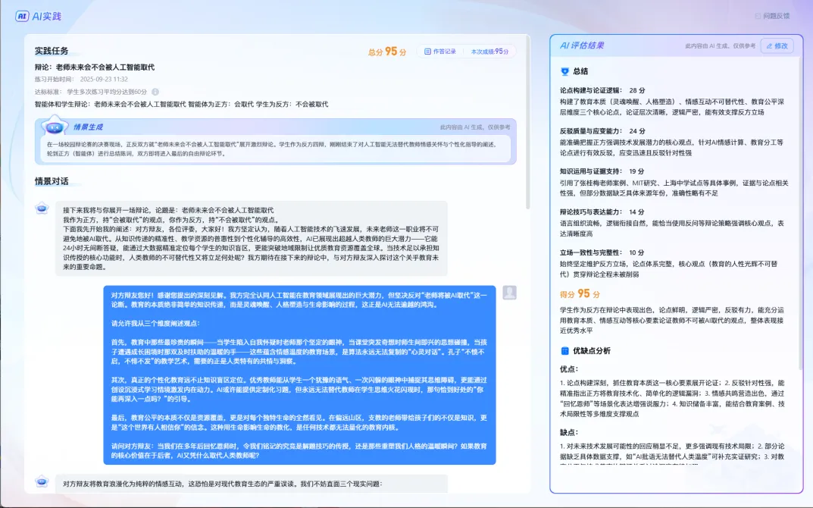
Task: Click the AI avatar beside the opening statement
Action: pos(42,209)
